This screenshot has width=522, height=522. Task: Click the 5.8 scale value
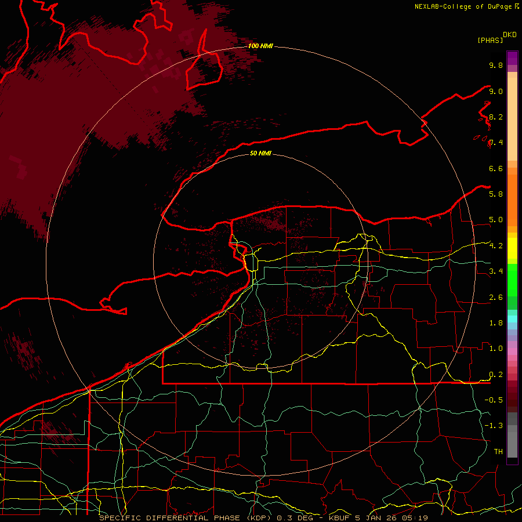tap(496, 194)
